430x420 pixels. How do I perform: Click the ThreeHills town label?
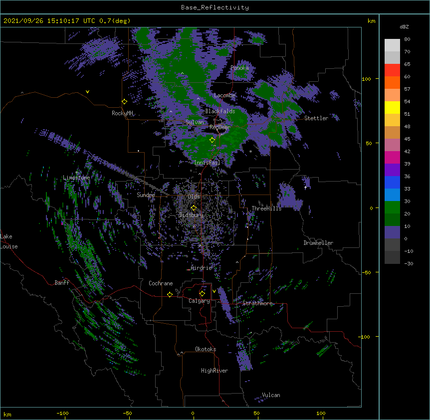[x=266, y=209]
